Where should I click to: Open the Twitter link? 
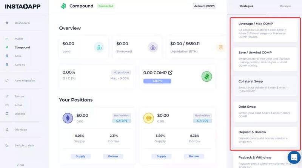pyautogui.click(x=20, y=96)
